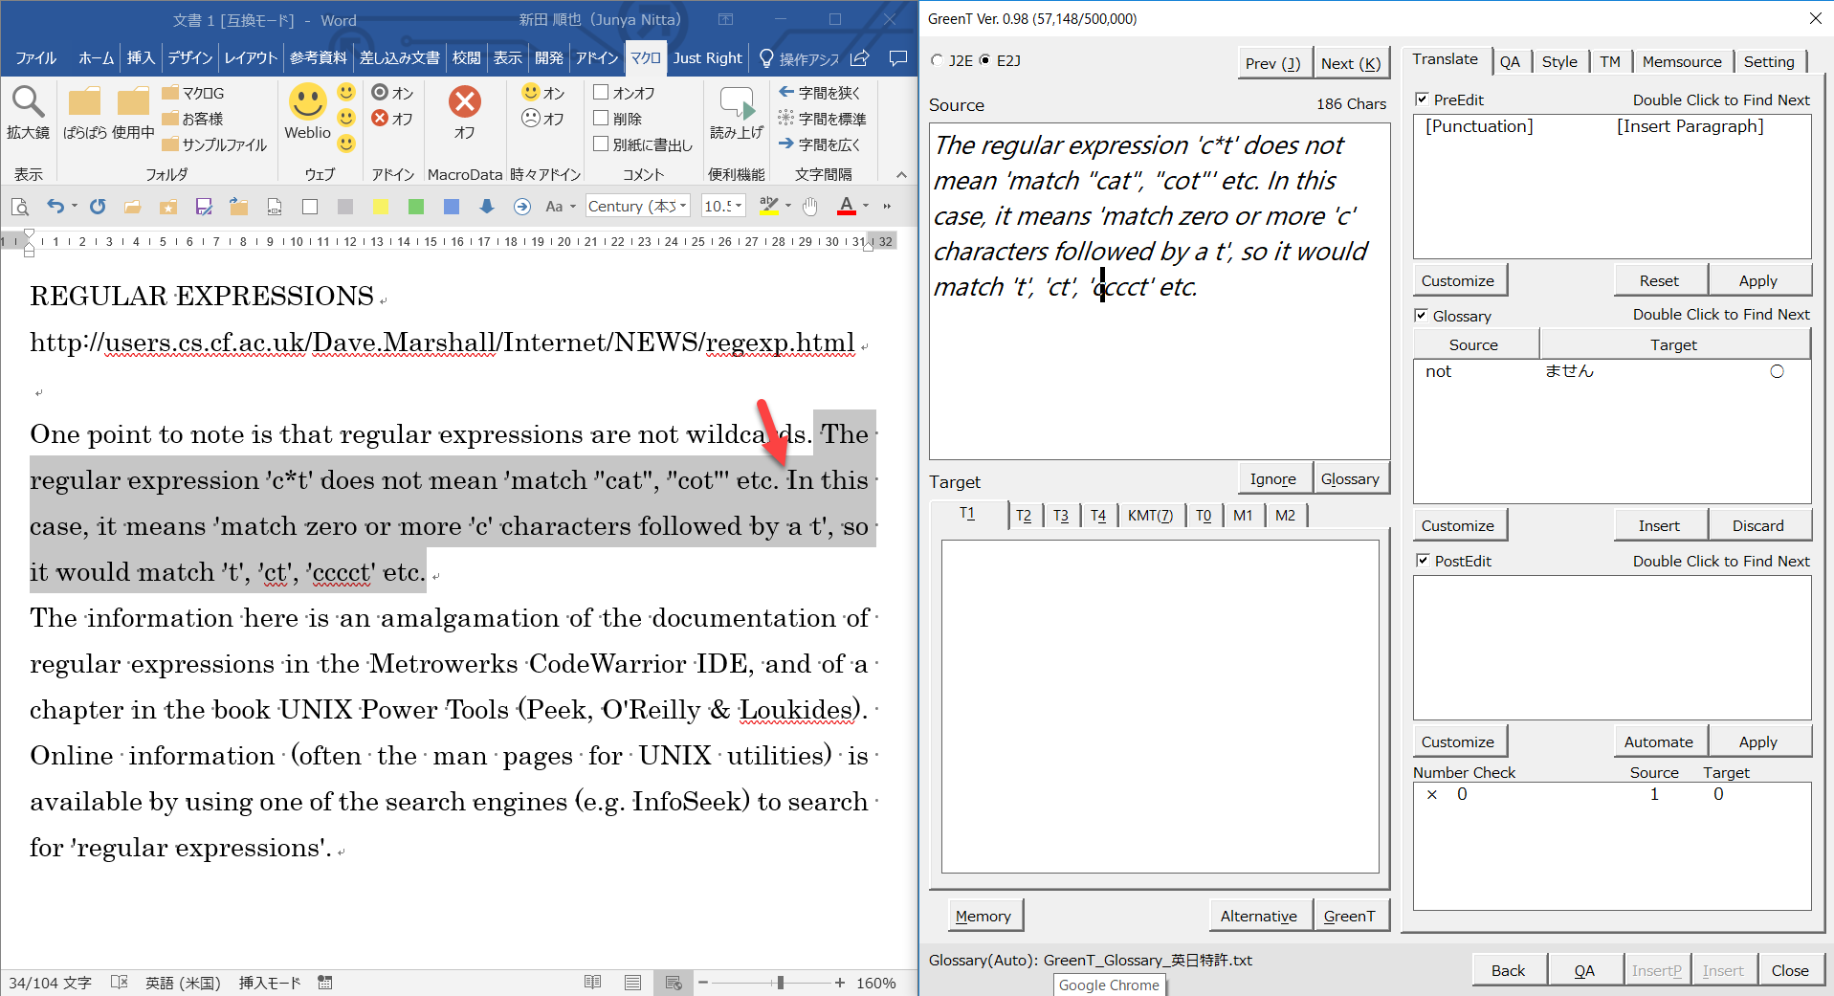Switch to the QA tab
The width and height of the screenshot is (1834, 996).
pyautogui.click(x=1510, y=61)
